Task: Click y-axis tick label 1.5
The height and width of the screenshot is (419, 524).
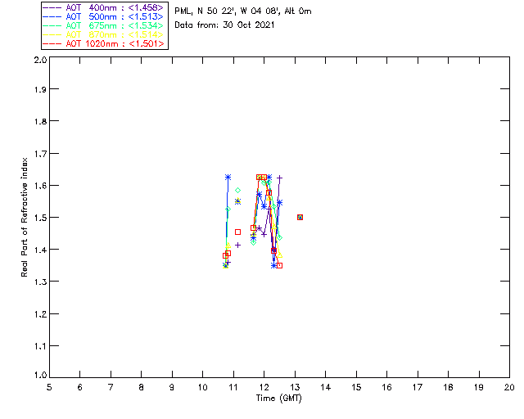Action: point(40,218)
